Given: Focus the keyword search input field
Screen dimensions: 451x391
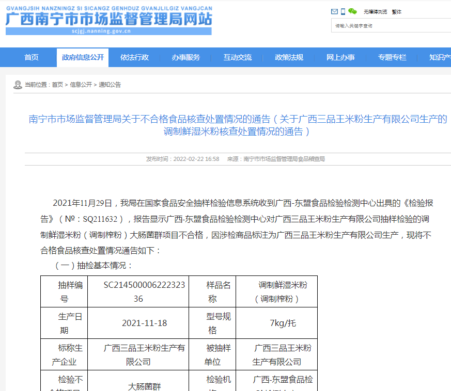Looking at the screenshot, I should pyautogui.click(x=391, y=26).
